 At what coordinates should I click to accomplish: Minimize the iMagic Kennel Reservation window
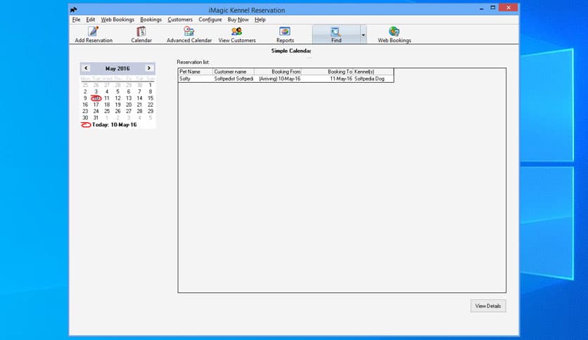pos(481,8)
